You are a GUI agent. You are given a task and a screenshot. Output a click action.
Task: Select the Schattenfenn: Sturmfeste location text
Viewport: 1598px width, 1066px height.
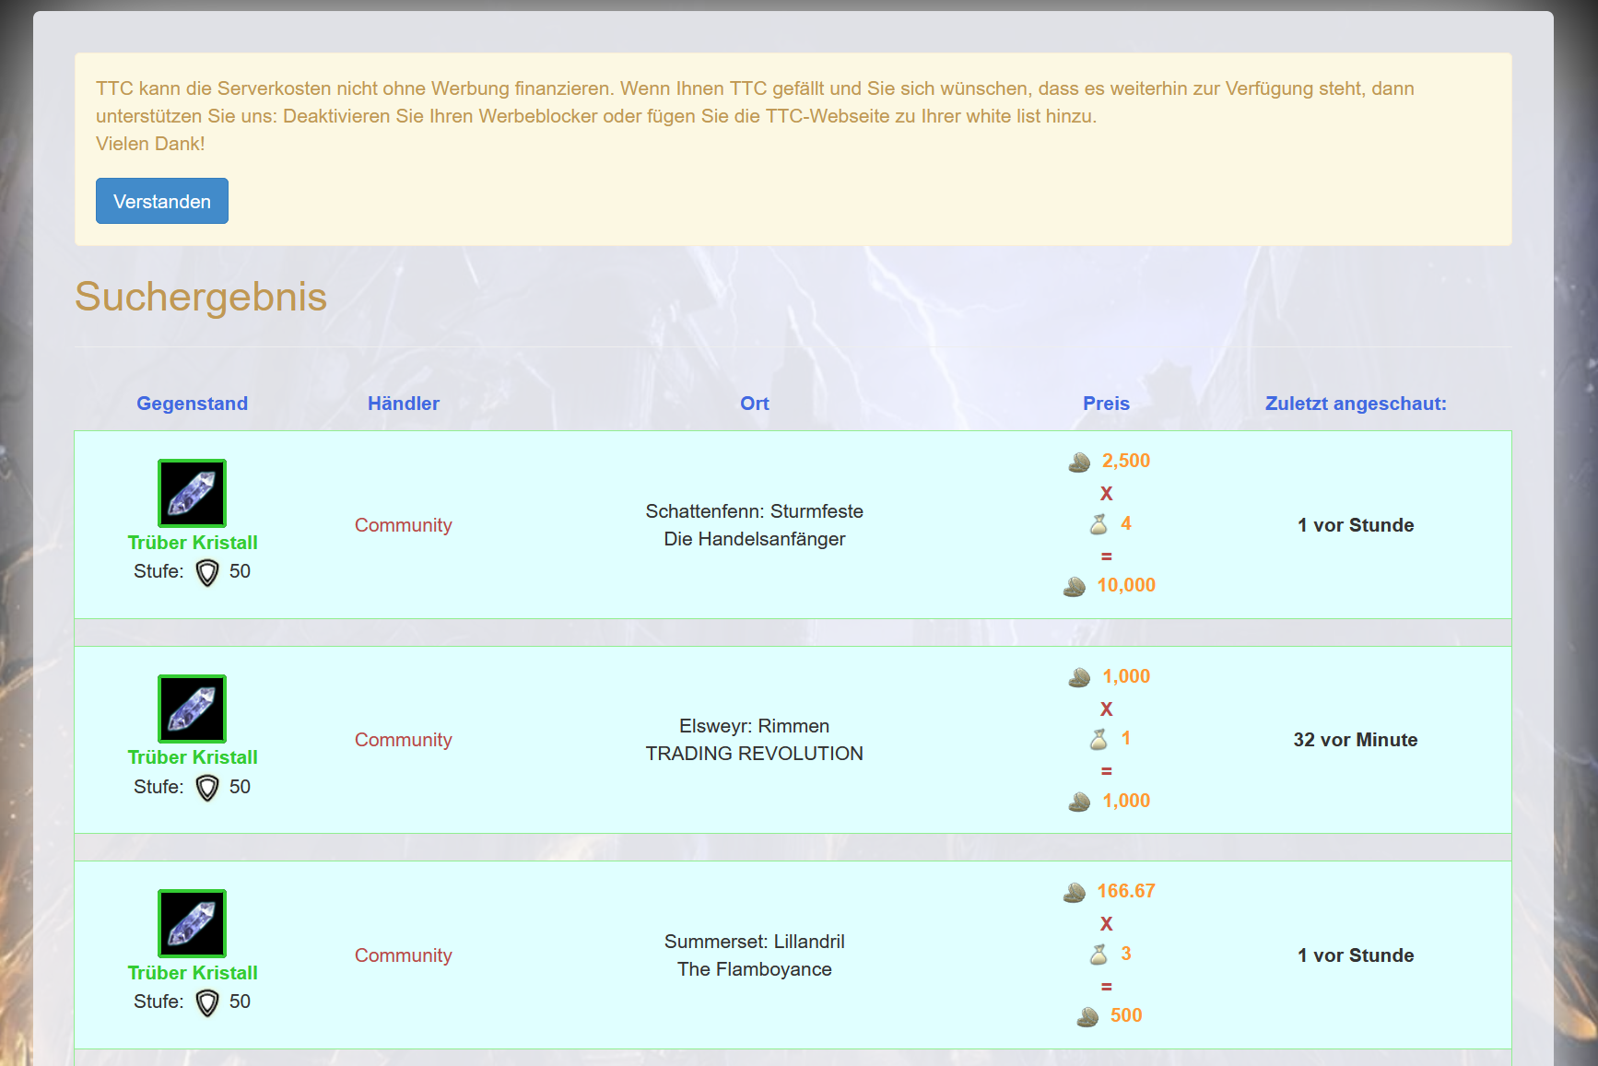coord(754,511)
